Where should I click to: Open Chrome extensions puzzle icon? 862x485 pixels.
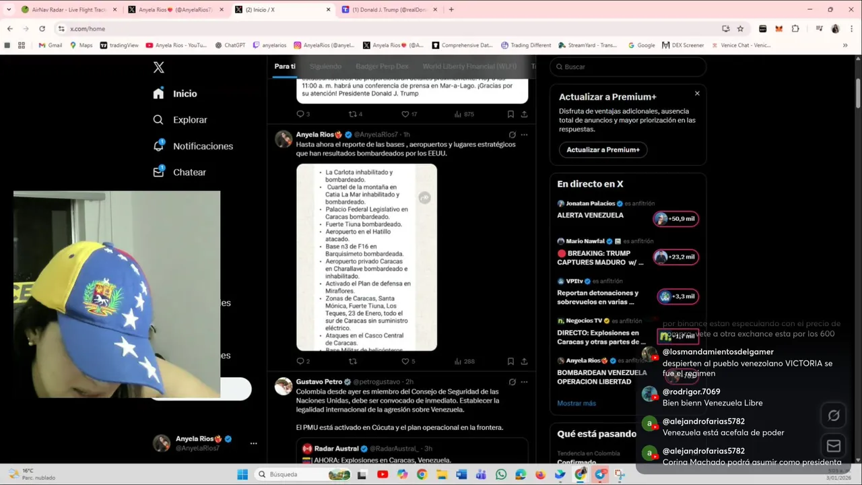[795, 29]
